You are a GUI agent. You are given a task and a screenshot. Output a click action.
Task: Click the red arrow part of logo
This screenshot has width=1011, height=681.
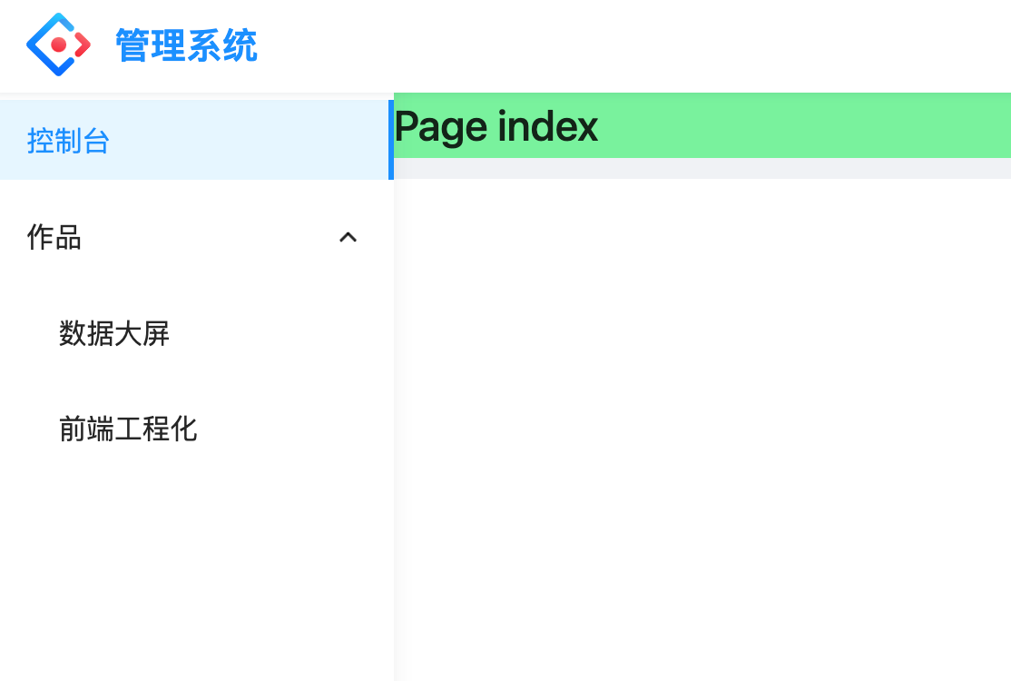[83, 44]
